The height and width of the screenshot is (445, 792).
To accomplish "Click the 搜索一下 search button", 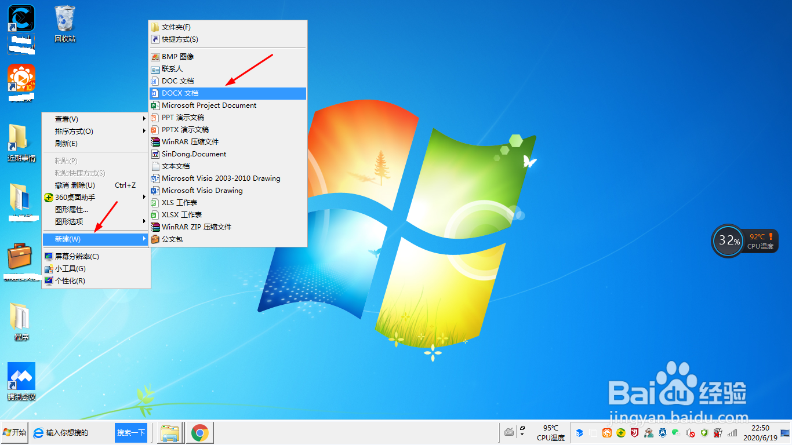I will 131,432.
